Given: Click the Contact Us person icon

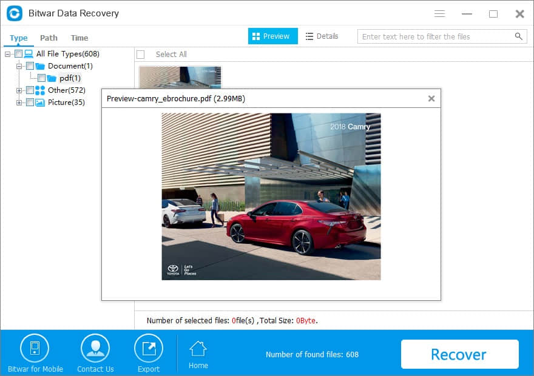Looking at the screenshot, I should 95,348.
